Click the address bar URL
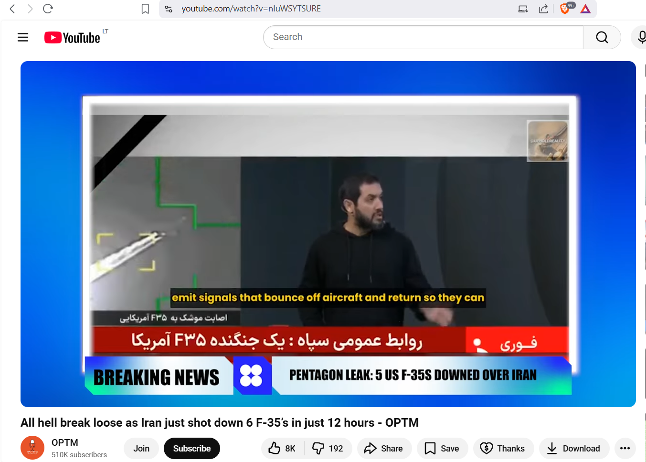 (251, 9)
